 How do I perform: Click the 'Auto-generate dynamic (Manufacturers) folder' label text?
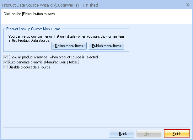(x=43, y=62)
